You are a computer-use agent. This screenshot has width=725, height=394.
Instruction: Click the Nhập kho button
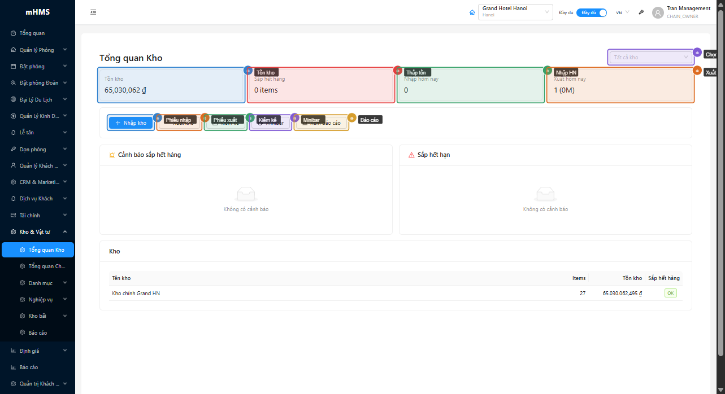click(131, 123)
